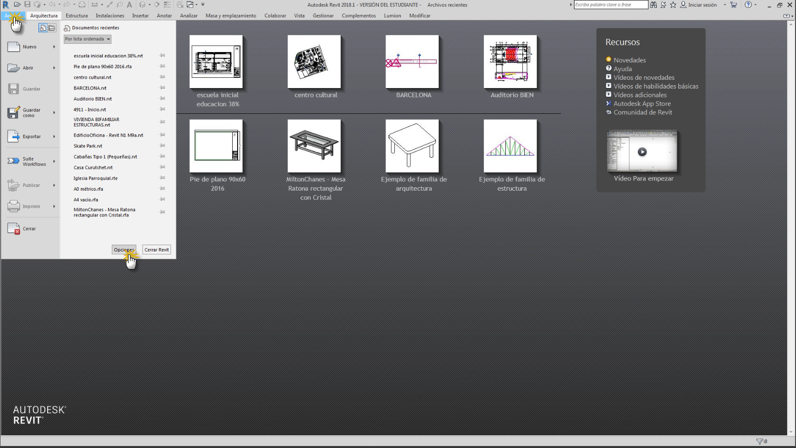Expand the Exportar submenu arrow

[54, 136]
